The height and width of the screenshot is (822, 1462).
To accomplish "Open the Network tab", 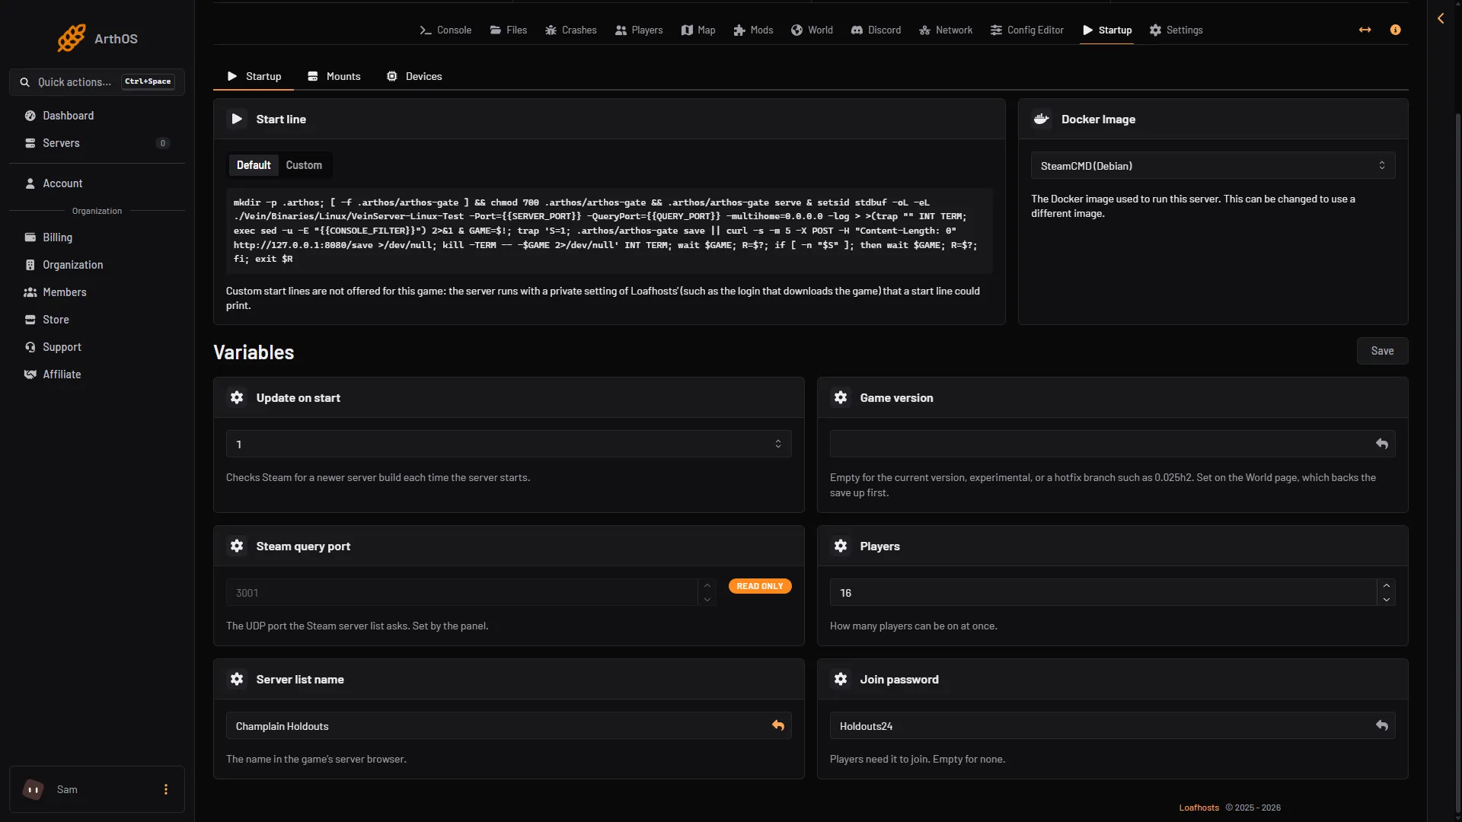I will click(946, 30).
